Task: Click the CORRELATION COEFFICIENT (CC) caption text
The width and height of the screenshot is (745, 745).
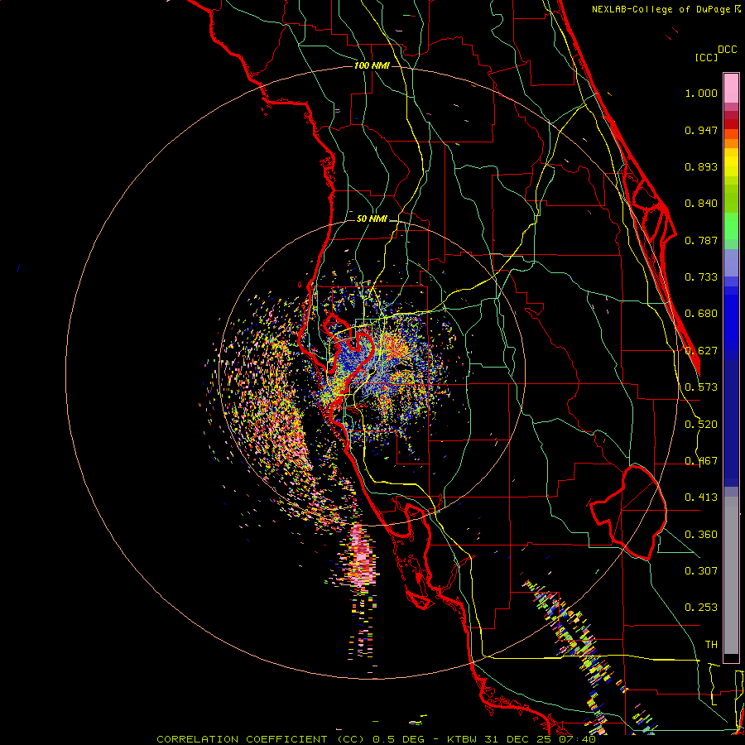Action: coord(261,739)
